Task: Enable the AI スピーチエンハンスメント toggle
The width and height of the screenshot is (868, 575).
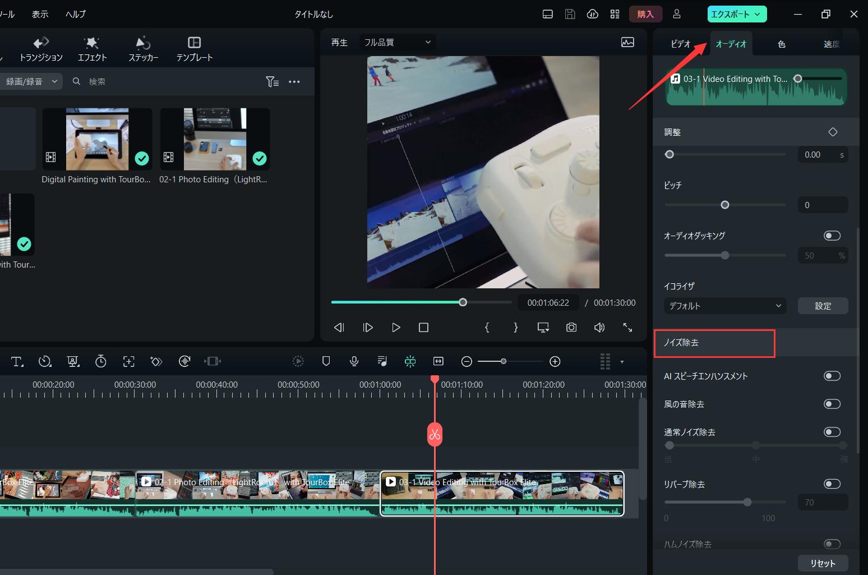Action: point(832,376)
